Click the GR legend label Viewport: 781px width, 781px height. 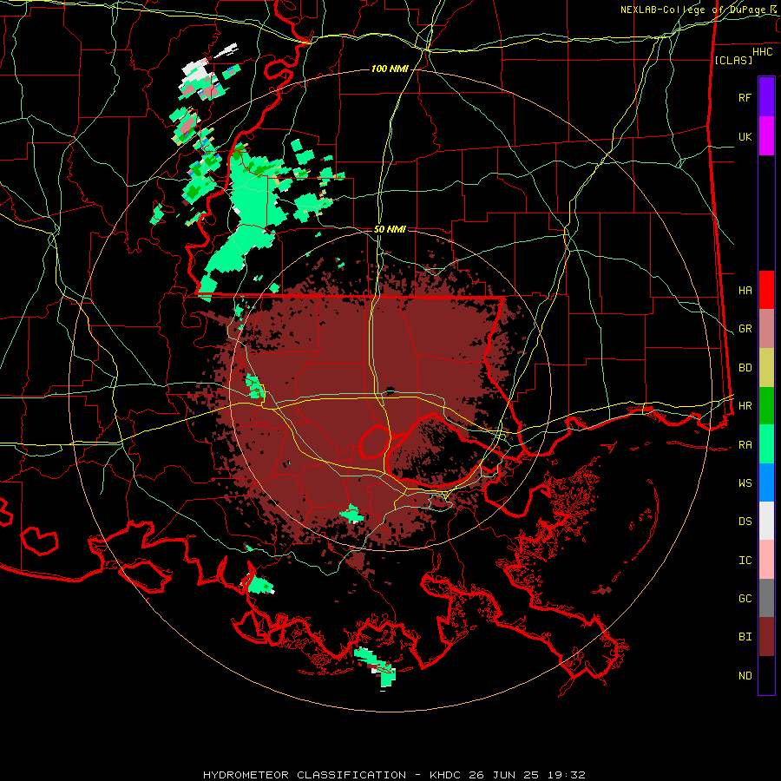pos(745,329)
